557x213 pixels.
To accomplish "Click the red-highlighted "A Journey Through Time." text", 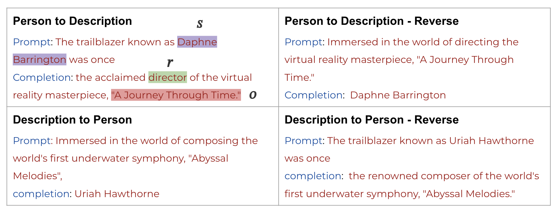I will 176,95.
